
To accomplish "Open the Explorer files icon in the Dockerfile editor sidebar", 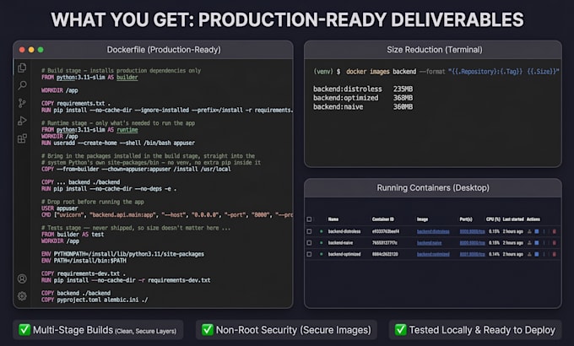I will pyautogui.click(x=22, y=68).
